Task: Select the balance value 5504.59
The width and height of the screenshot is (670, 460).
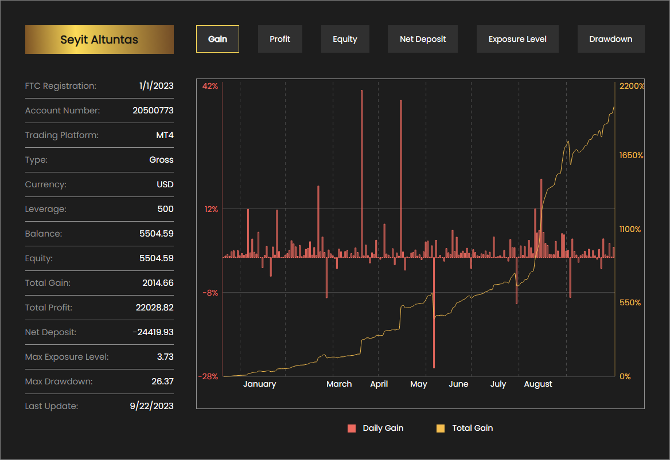Action: pos(157,234)
